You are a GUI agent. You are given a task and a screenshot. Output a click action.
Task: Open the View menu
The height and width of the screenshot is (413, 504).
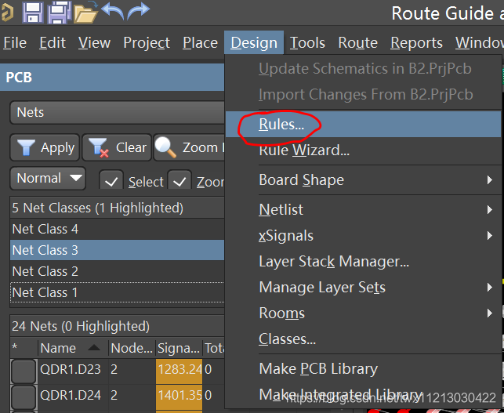click(x=94, y=43)
